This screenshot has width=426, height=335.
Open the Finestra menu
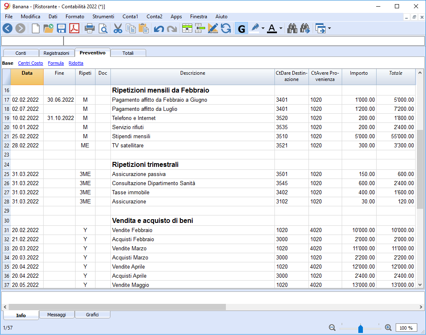[x=198, y=17]
